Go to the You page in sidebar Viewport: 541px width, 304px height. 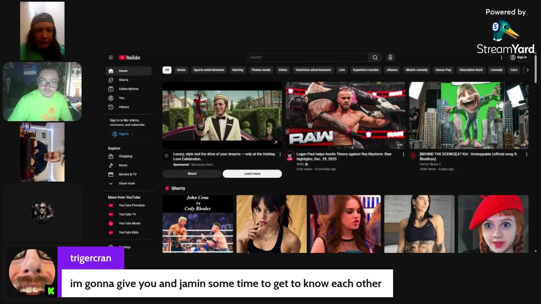click(x=128, y=98)
